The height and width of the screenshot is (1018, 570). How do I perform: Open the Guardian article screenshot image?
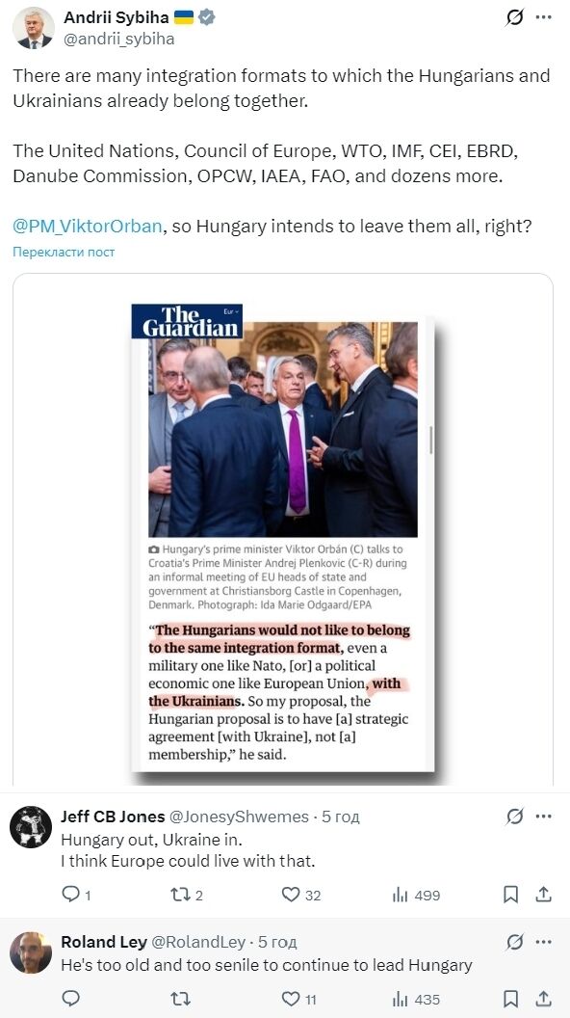(x=283, y=538)
